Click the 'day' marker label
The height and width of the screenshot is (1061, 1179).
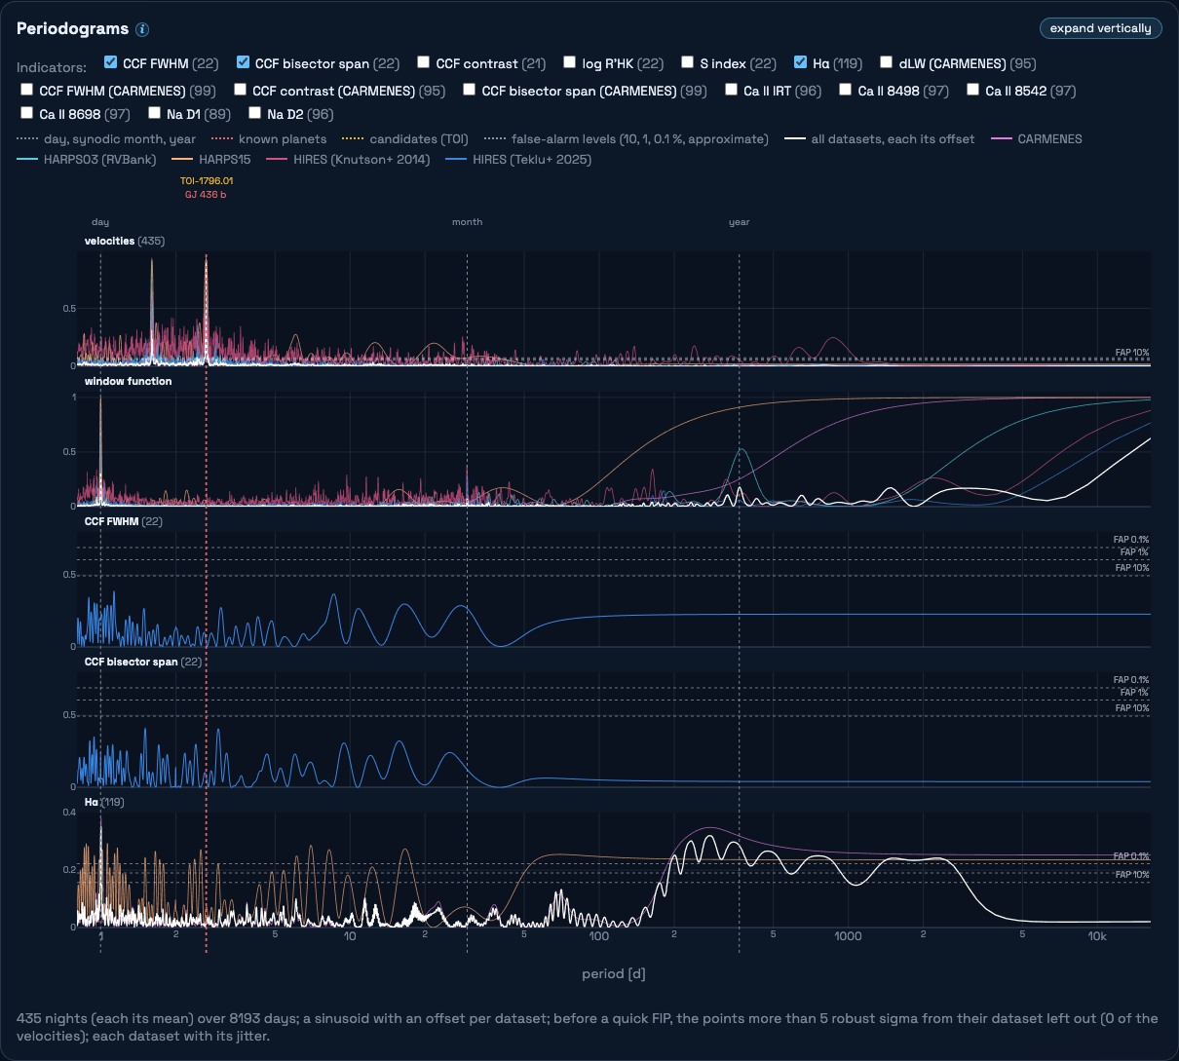(100, 222)
